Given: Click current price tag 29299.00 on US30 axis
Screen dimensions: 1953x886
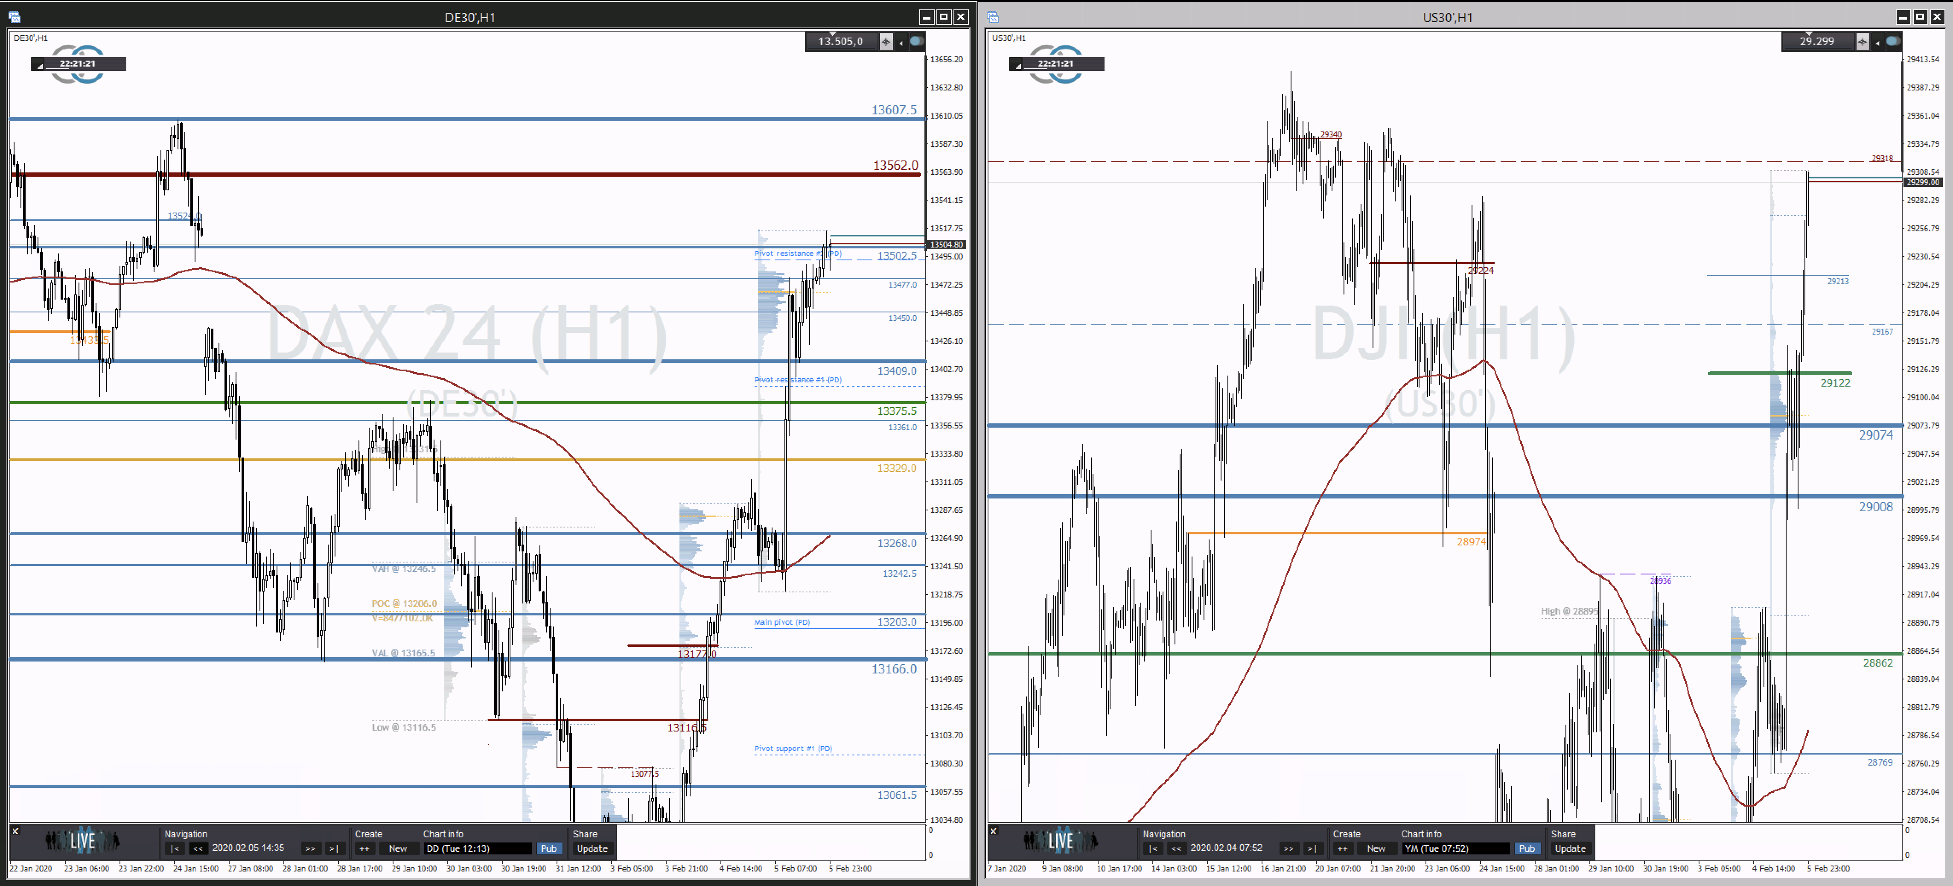Looking at the screenshot, I should 1924,182.
